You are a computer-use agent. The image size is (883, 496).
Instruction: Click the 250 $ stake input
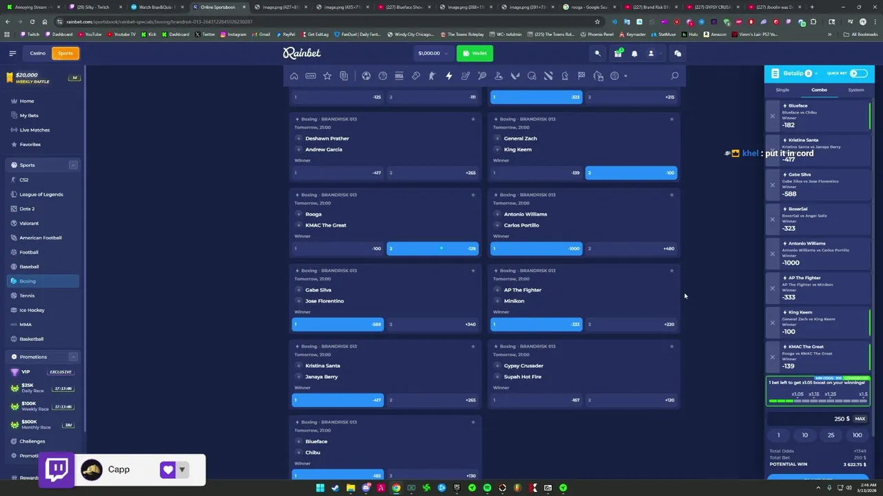[811, 419]
